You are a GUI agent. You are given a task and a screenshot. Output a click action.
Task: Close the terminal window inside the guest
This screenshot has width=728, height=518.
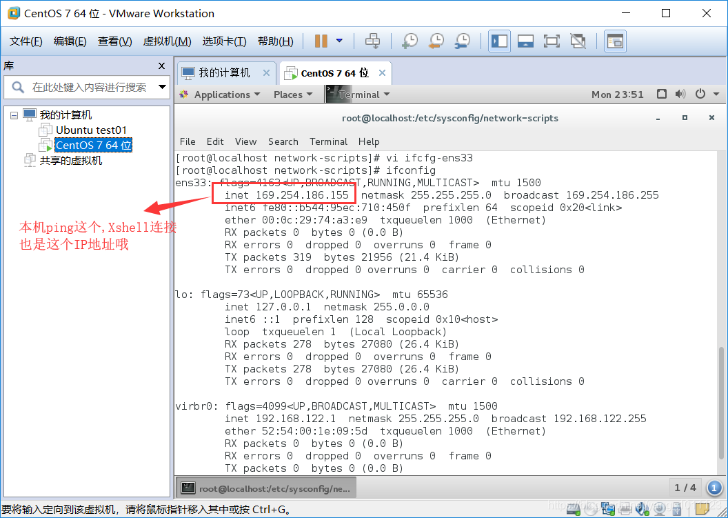coord(711,118)
